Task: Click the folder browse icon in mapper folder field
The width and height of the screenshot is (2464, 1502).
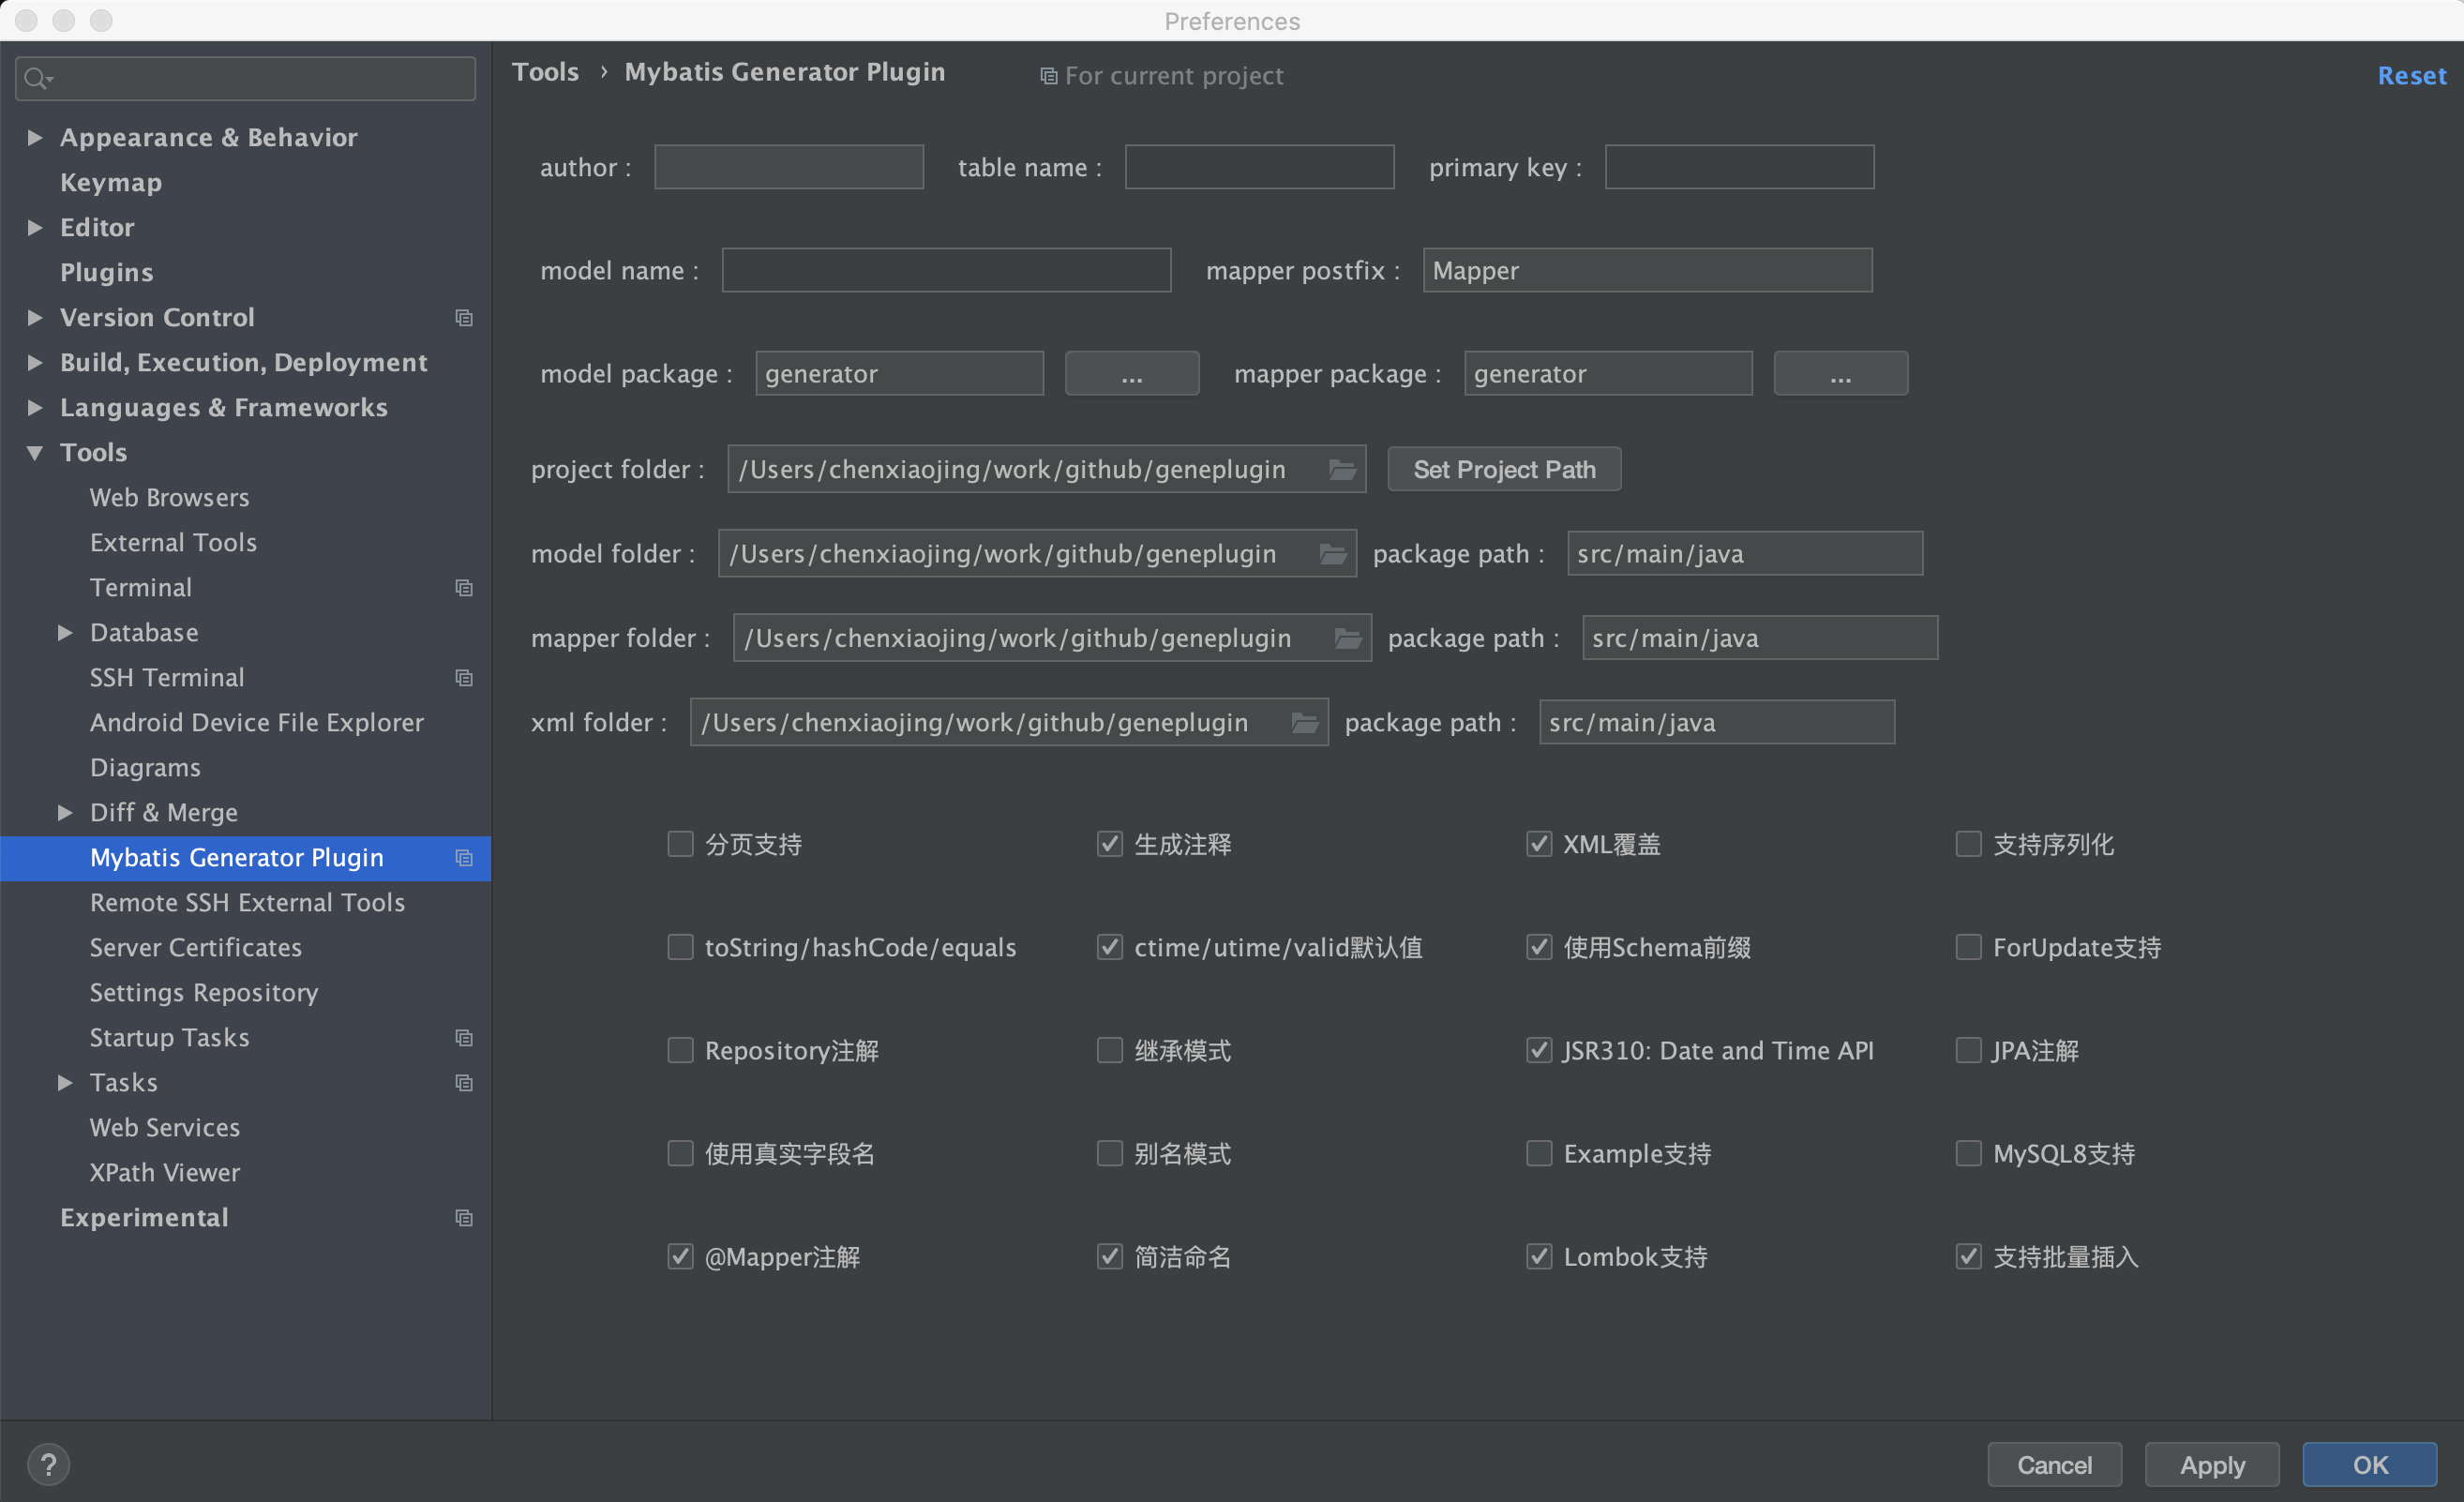Action: [x=1347, y=638]
